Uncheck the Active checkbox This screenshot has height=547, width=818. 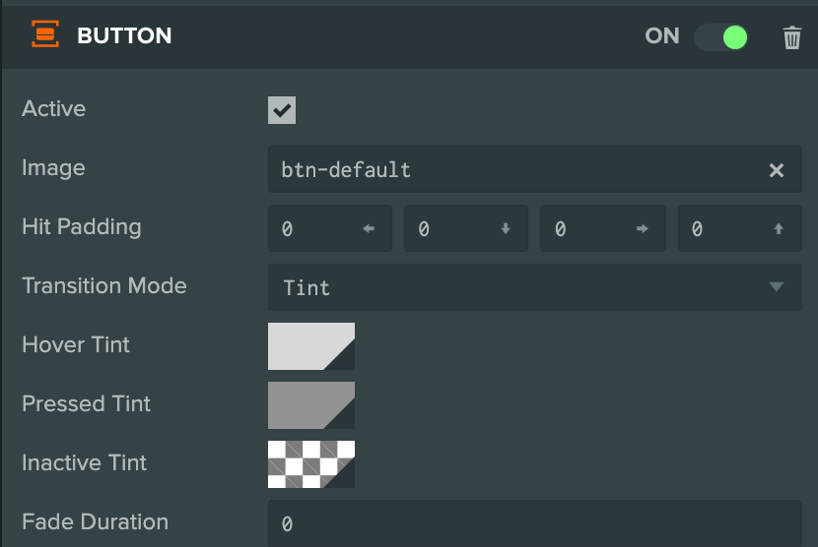point(282,110)
